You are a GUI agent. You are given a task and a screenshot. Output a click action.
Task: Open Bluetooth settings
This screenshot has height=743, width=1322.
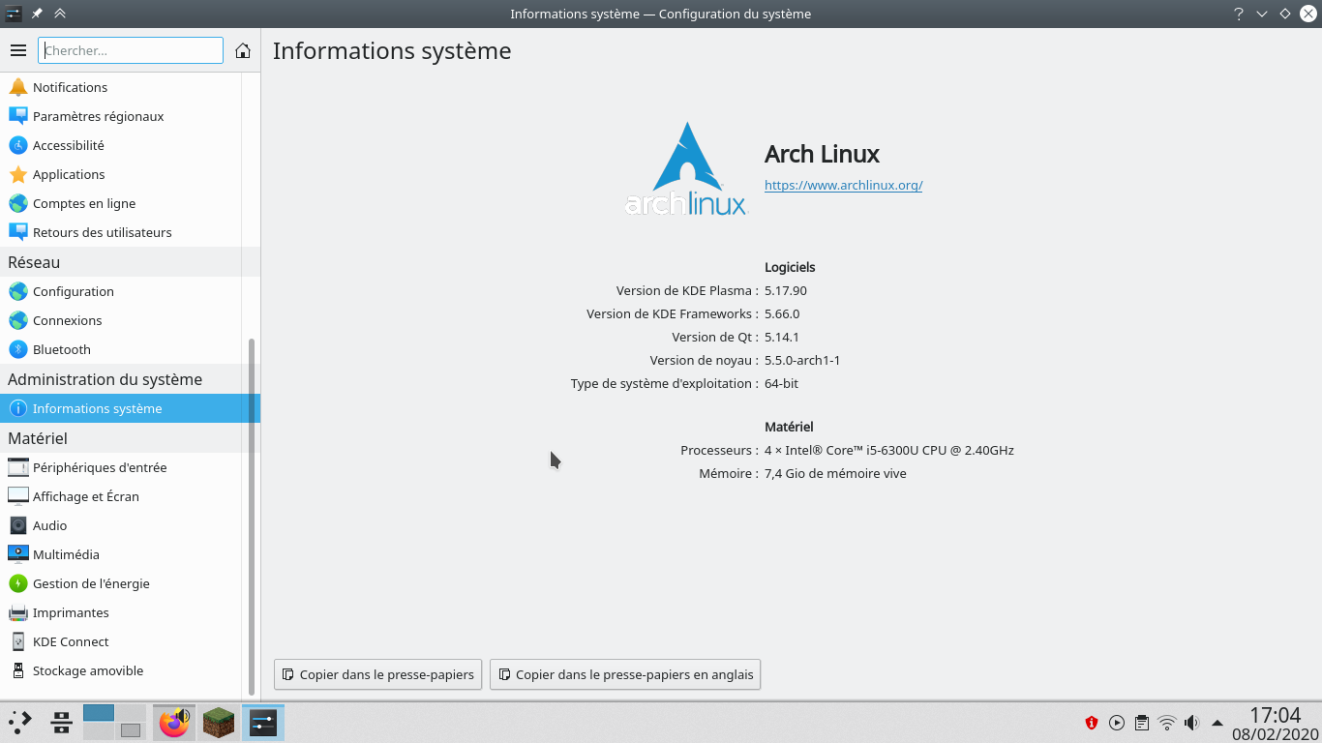120,349
